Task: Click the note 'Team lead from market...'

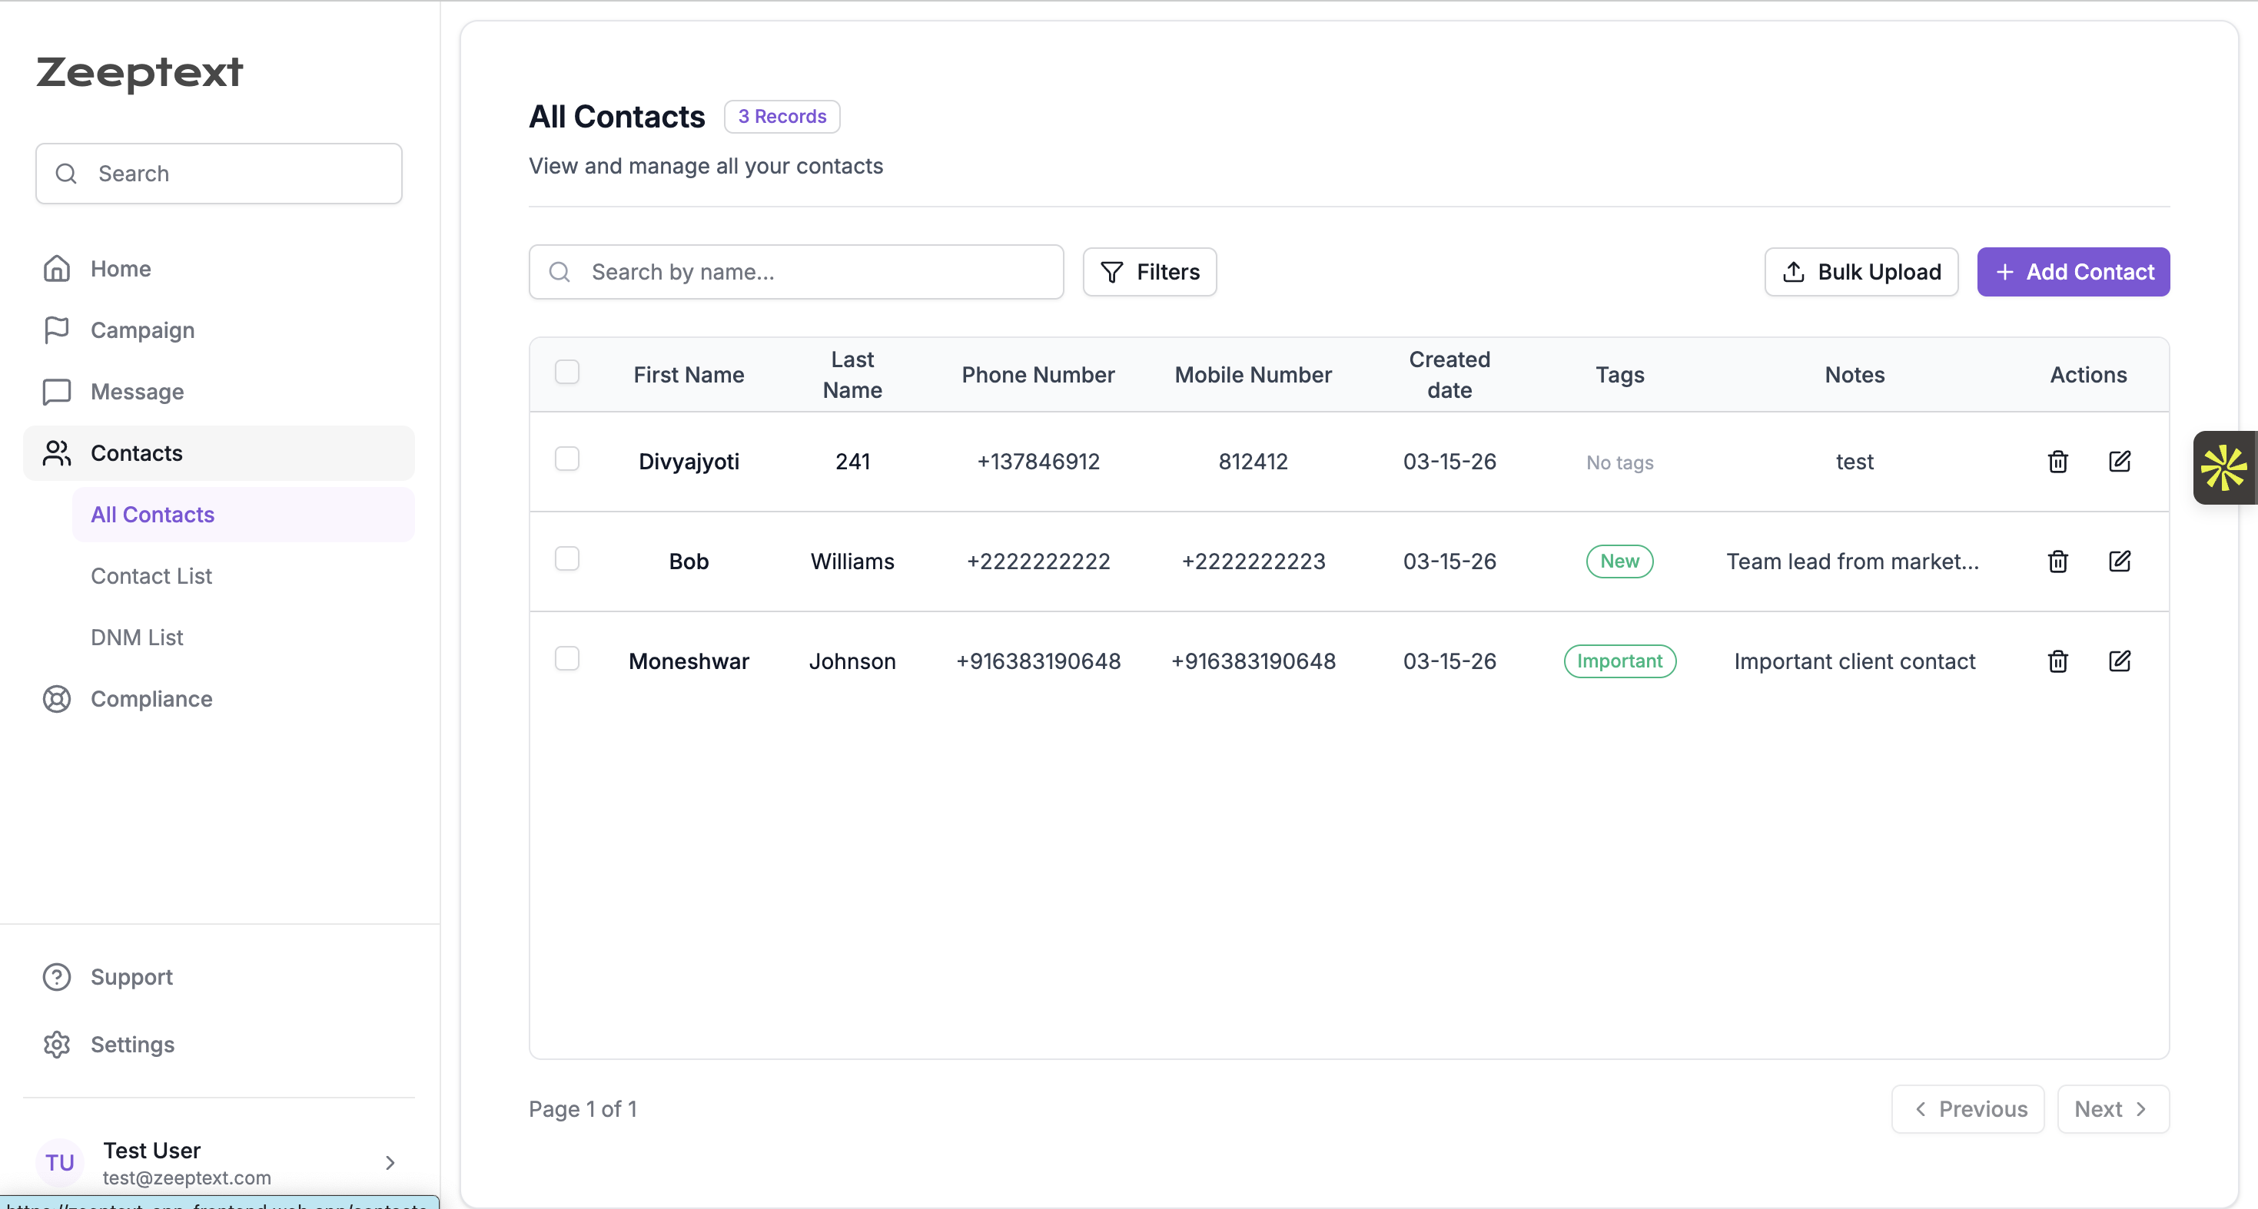Action: (x=1852, y=561)
